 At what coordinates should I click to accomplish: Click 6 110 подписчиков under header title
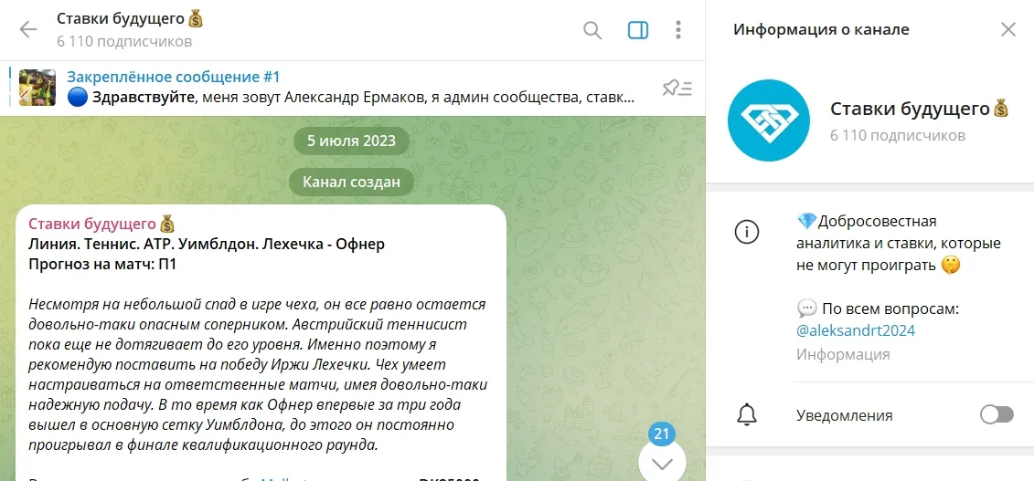click(124, 42)
